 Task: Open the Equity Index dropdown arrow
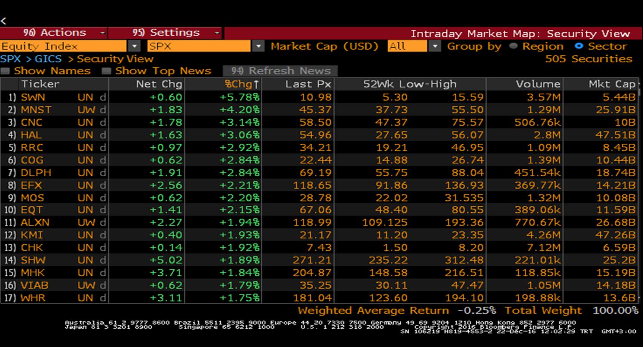click(135, 46)
